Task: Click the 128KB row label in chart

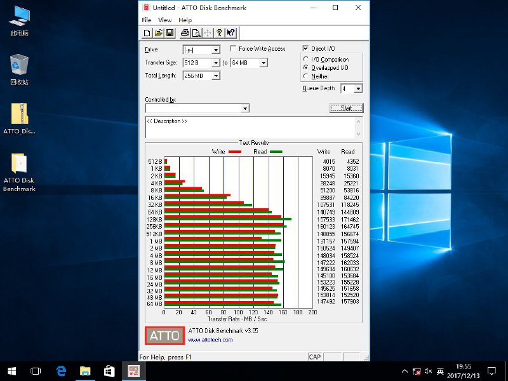Action: point(154,219)
